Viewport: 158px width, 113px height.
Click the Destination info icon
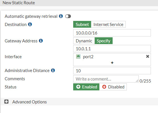pyautogui.click(x=30, y=24)
